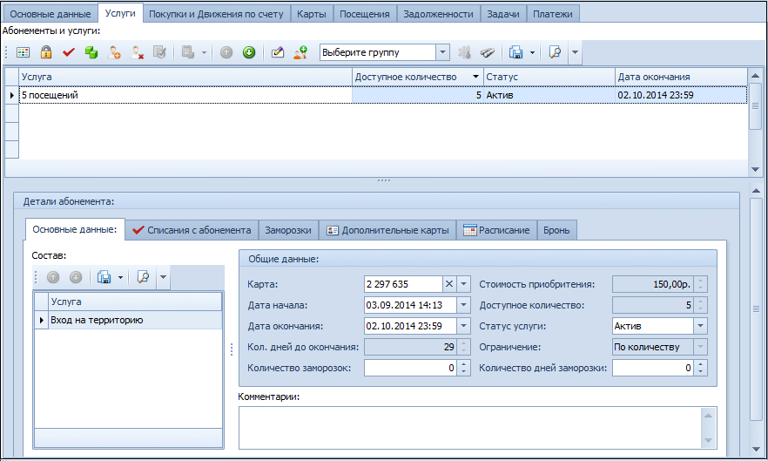
Task: Expand print dropdown in Состав toolbar
Action: (120, 278)
